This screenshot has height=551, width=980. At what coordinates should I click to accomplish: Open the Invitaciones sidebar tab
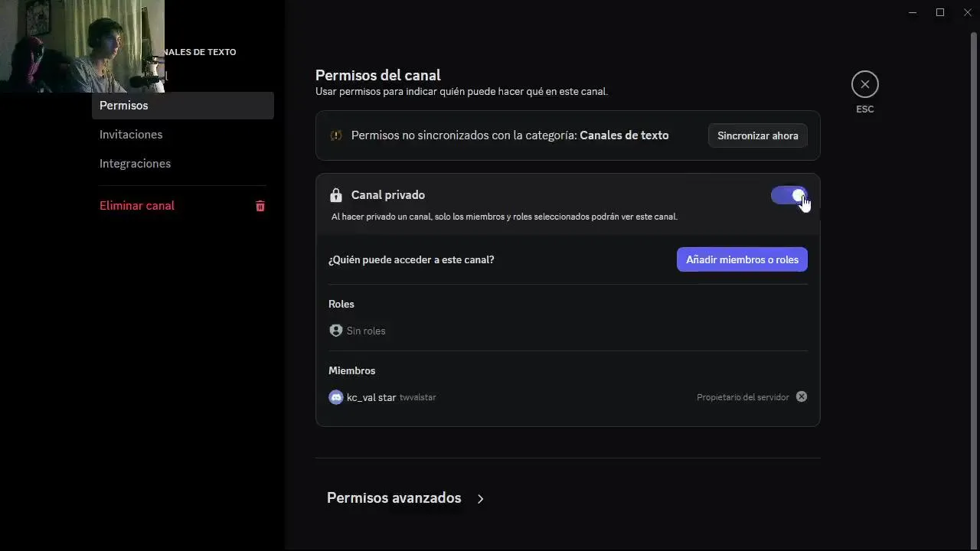coord(131,135)
